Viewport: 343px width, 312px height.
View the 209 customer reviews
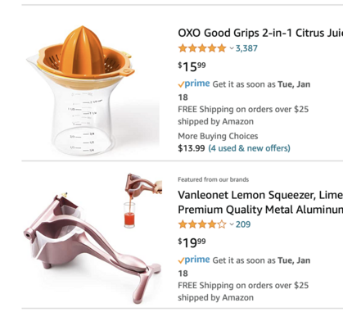point(243,224)
